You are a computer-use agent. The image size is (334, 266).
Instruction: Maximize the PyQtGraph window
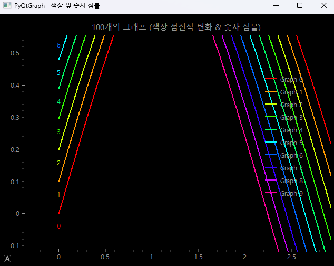click(300, 5)
